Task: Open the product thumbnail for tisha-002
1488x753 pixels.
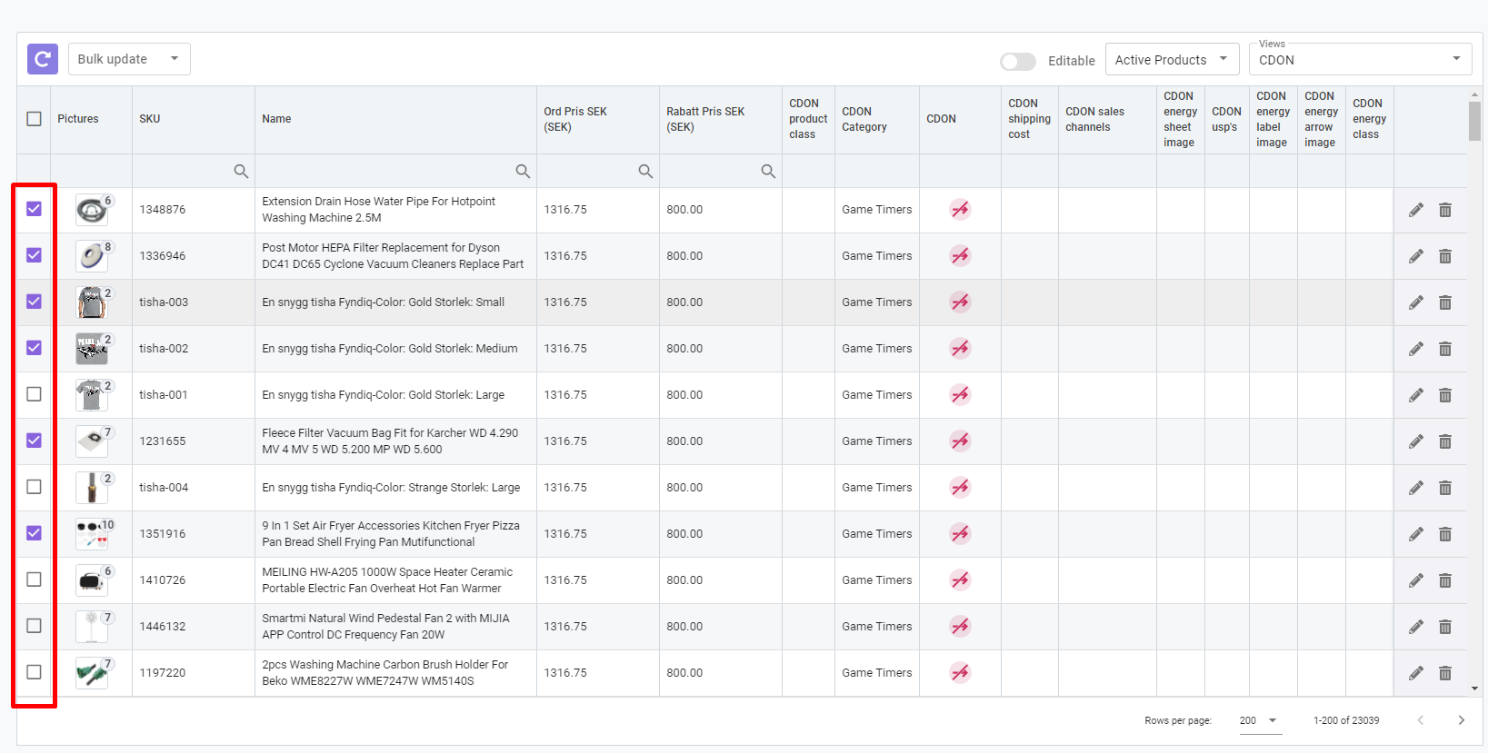Action: [92, 349]
